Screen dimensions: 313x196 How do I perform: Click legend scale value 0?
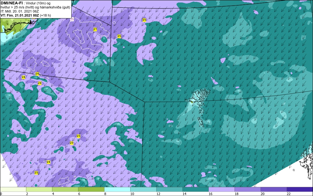1,194
